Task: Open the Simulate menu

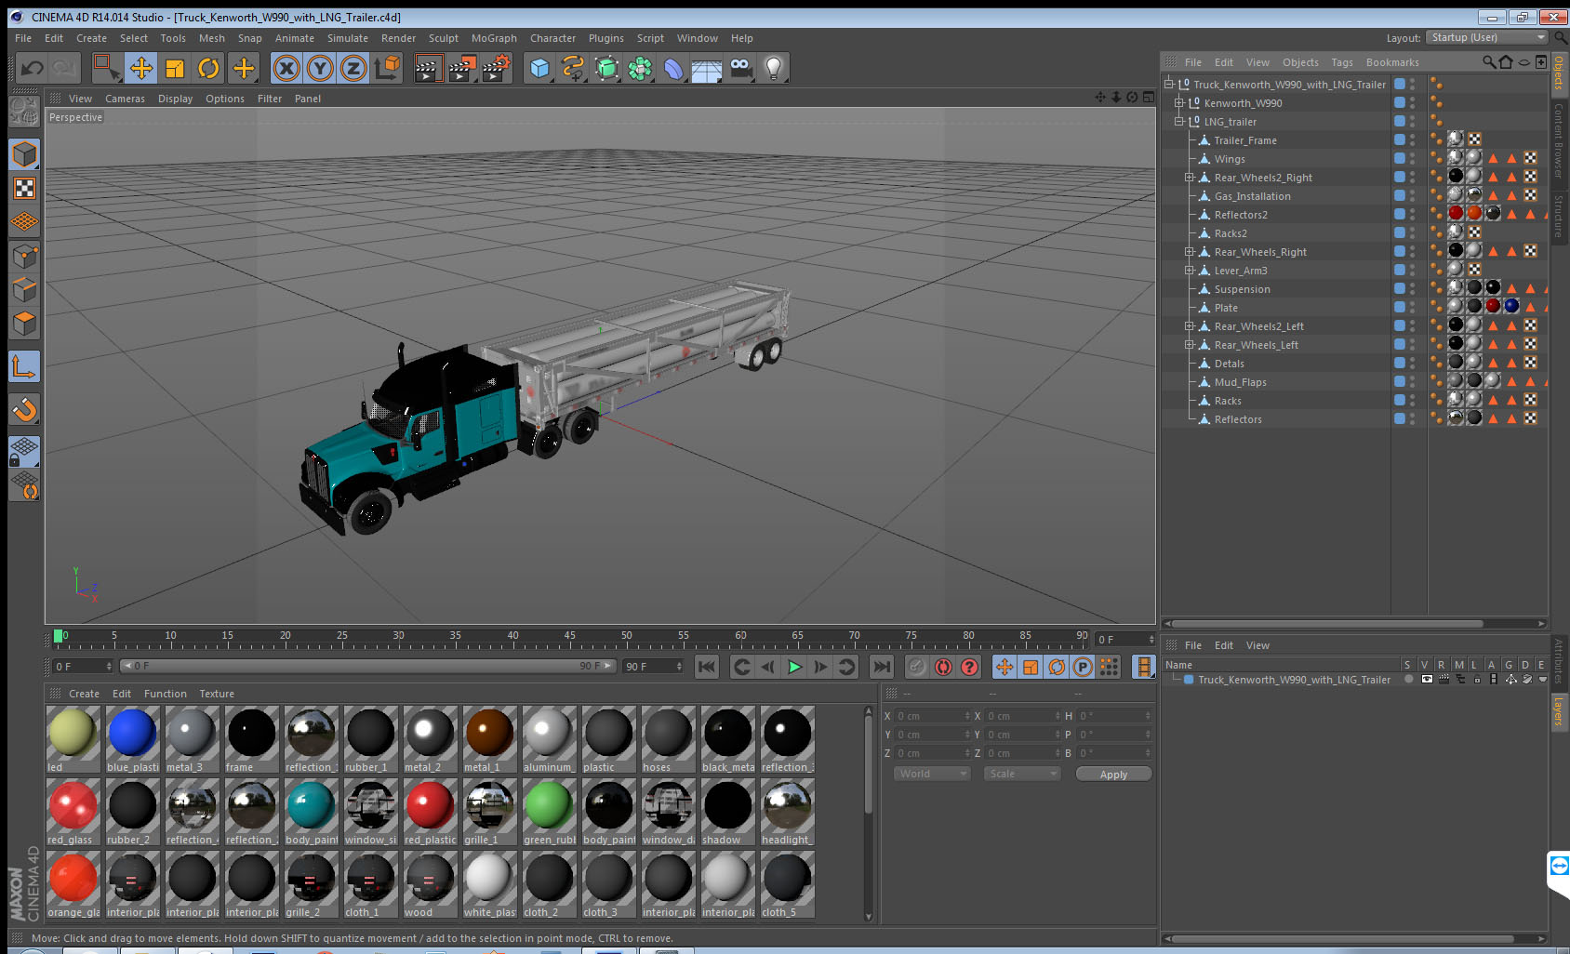Action: tap(348, 38)
